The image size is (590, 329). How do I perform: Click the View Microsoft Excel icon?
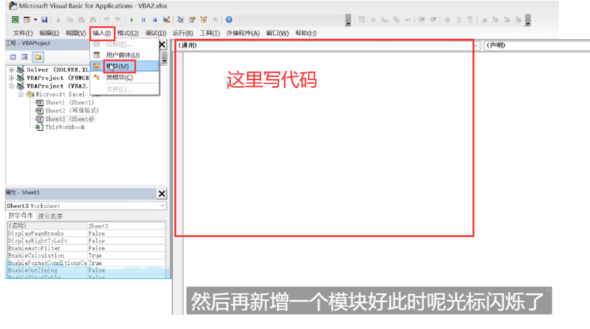[15, 19]
